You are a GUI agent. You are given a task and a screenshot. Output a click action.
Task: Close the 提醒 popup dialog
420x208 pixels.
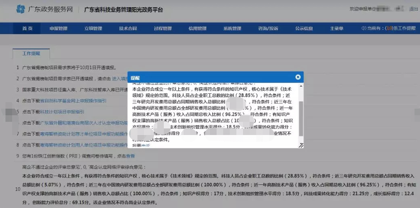point(298,77)
